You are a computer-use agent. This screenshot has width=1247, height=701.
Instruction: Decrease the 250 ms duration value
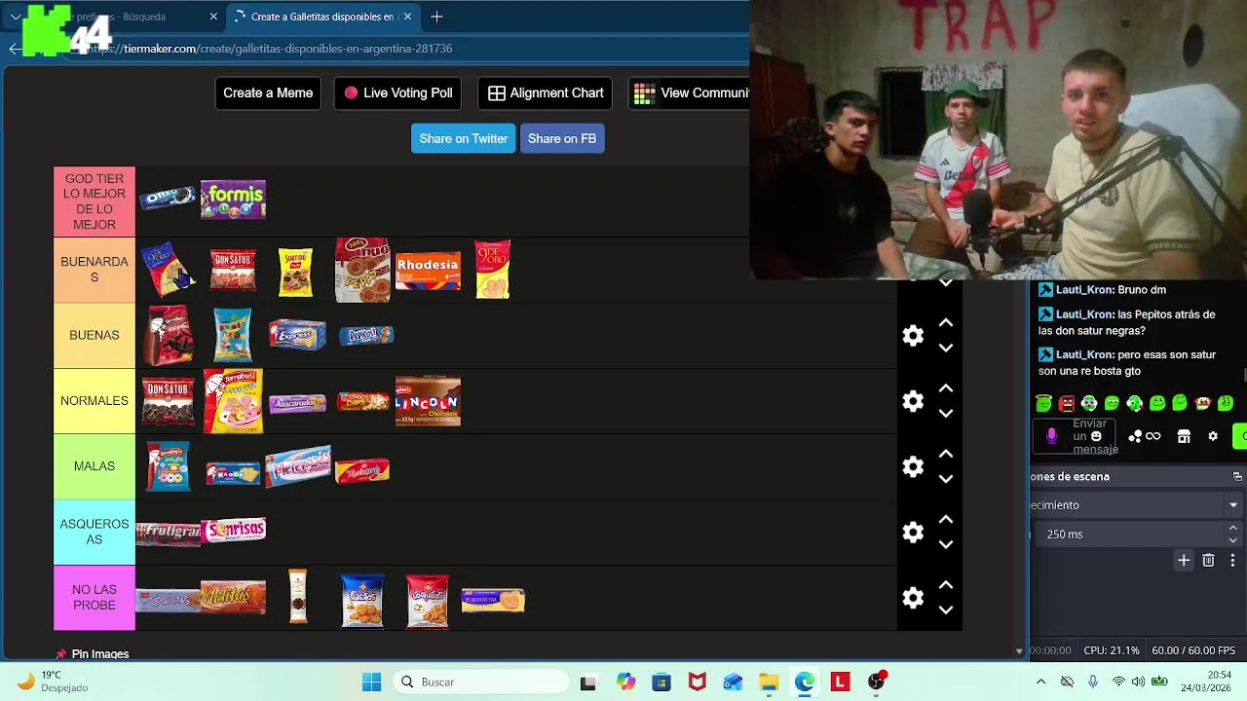(x=1233, y=540)
